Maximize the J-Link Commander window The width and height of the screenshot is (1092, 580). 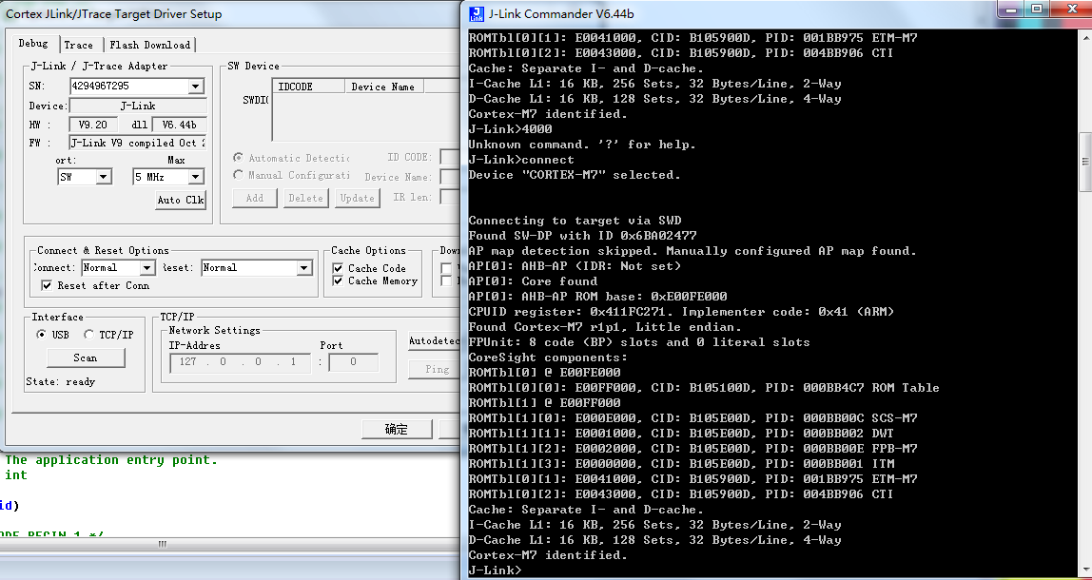tap(1038, 9)
